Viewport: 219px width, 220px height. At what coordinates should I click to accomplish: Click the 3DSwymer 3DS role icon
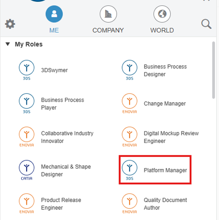(x=27, y=70)
